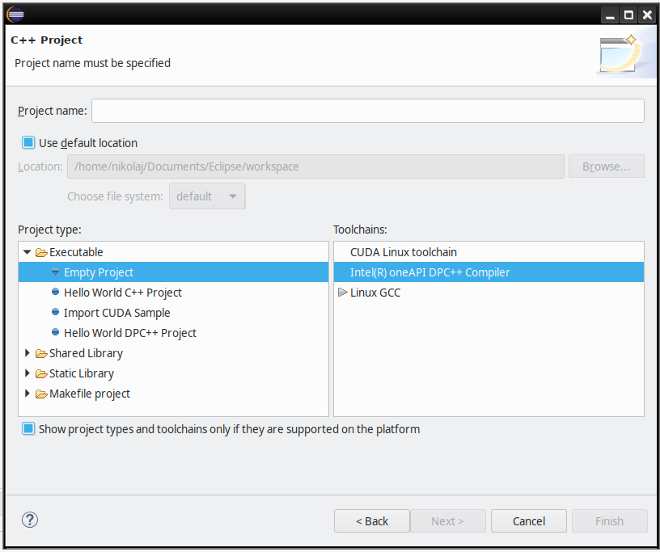The width and height of the screenshot is (660, 552).
Task: Toggle the Use default location checkbox
Action: pos(28,142)
